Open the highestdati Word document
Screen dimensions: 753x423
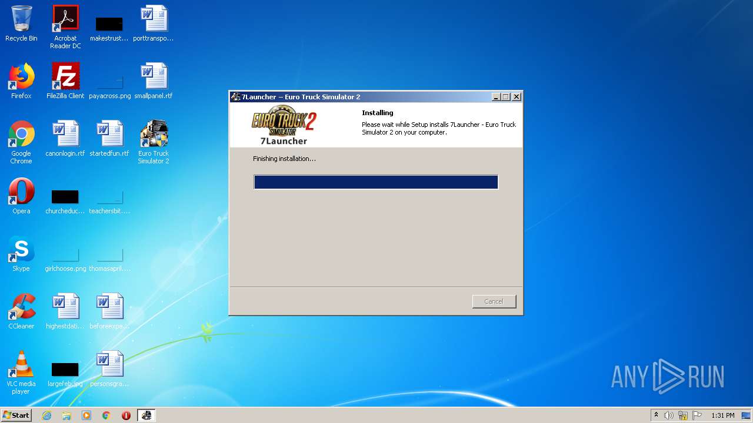(65, 311)
